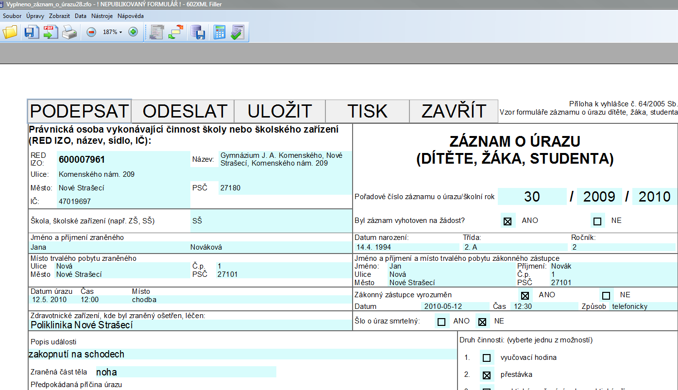Open the Data menu
678x390 pixels.
point(81,16)
